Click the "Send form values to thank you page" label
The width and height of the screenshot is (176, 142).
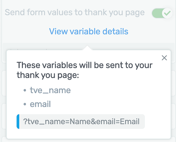pyautogui.click(x=75, y=12)
